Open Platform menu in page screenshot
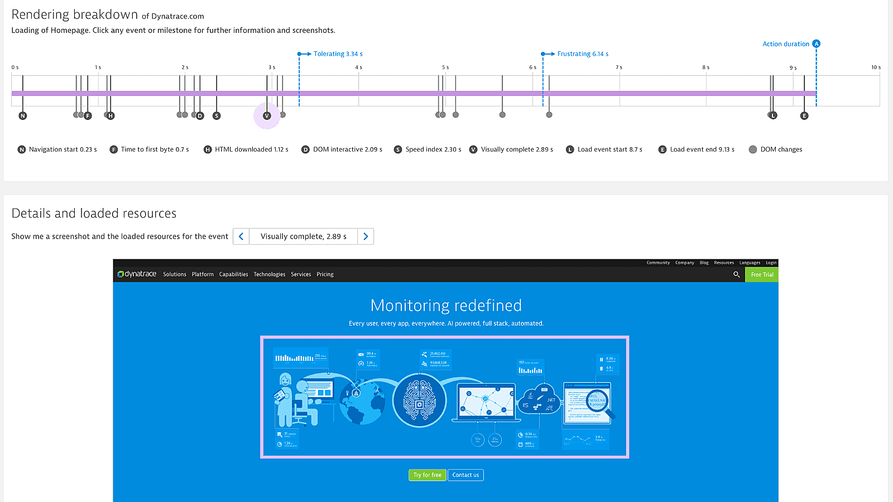 [x=203, y=274]
